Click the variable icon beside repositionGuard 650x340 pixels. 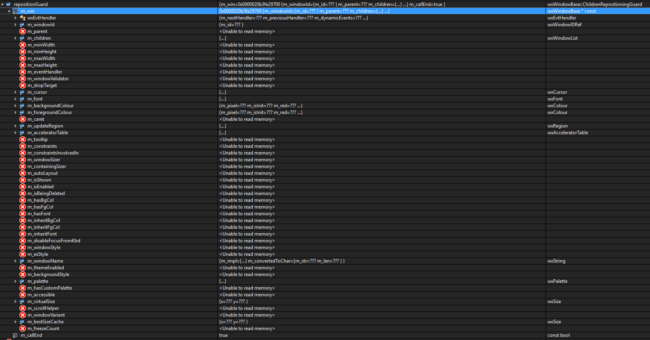8,4
